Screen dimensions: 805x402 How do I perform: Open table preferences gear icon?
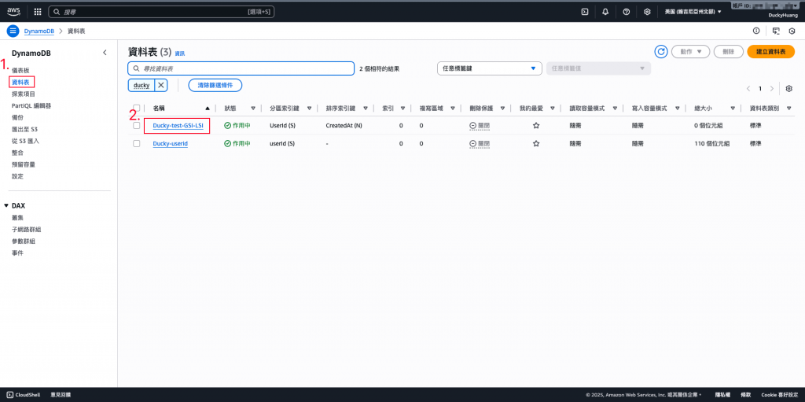pos(789,88)
